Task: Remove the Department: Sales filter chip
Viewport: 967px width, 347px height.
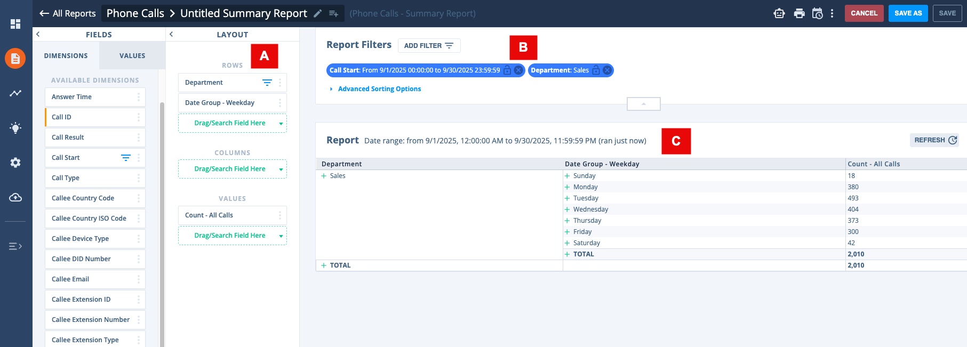Action: coord(607,70)
